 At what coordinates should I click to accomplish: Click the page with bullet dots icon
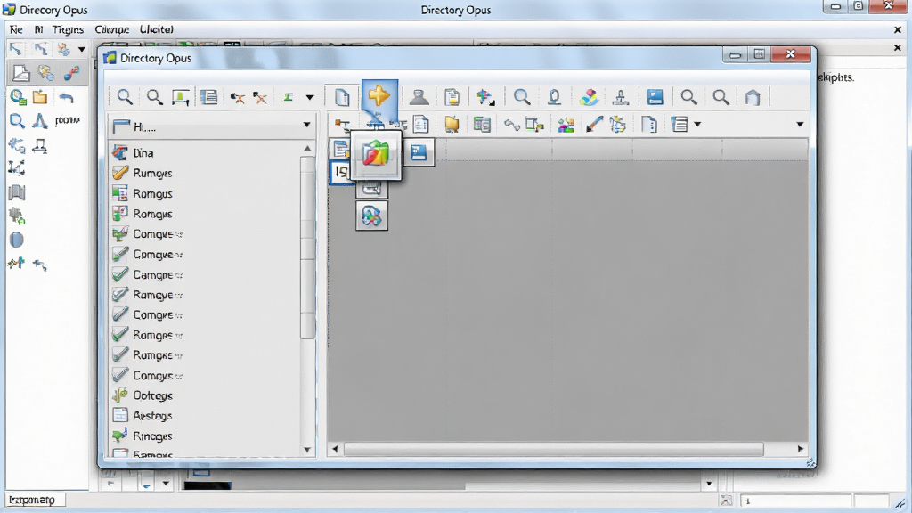649,125
